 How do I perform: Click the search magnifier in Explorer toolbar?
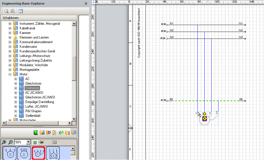coord(6,11)
